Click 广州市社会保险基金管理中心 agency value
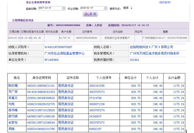 click(x=64, y=53)
